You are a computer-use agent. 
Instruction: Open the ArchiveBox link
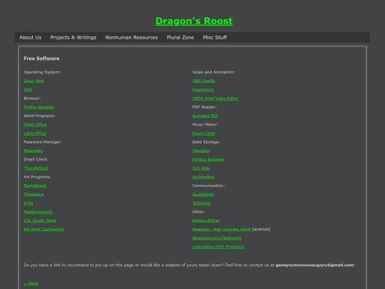[203, 177]
